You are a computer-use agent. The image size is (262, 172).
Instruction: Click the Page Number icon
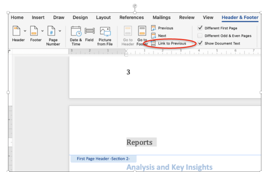[52, 31]
